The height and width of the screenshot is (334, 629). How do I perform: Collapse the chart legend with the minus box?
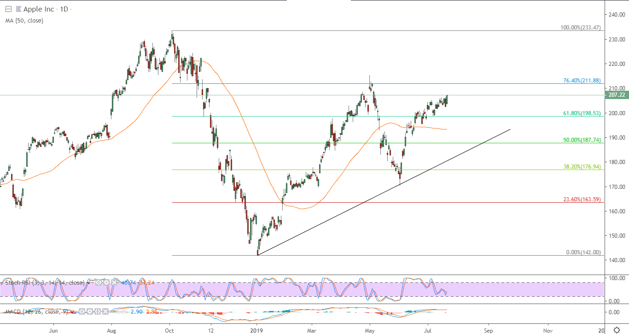(8, 9)
